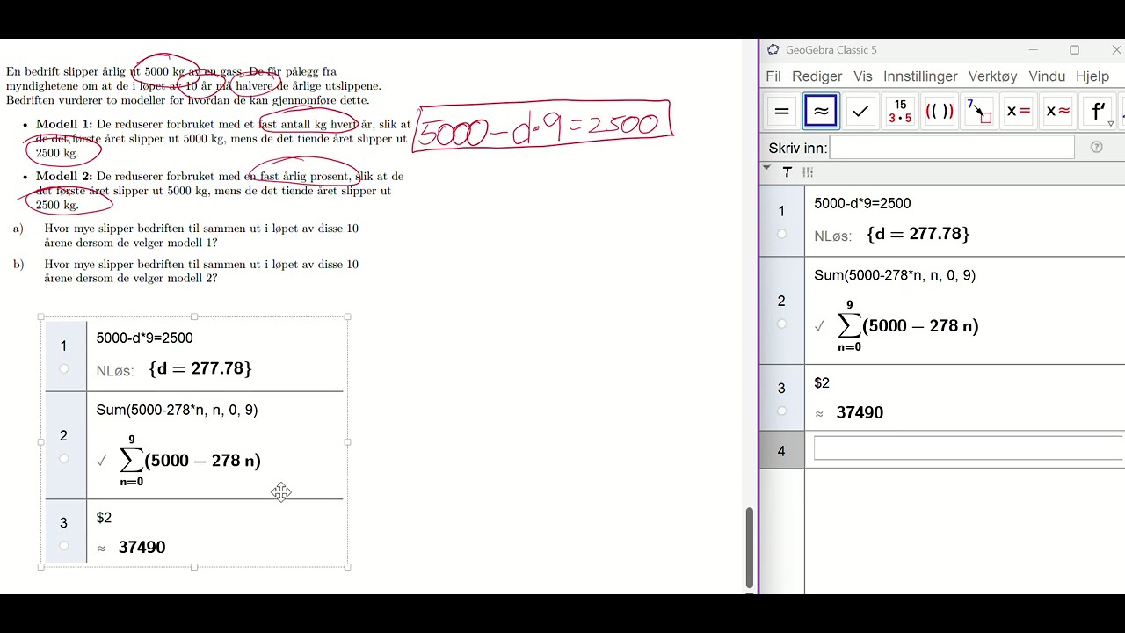Open the Verktøy menu
The height and width of the screenshot is (633, 1125).
992,76
